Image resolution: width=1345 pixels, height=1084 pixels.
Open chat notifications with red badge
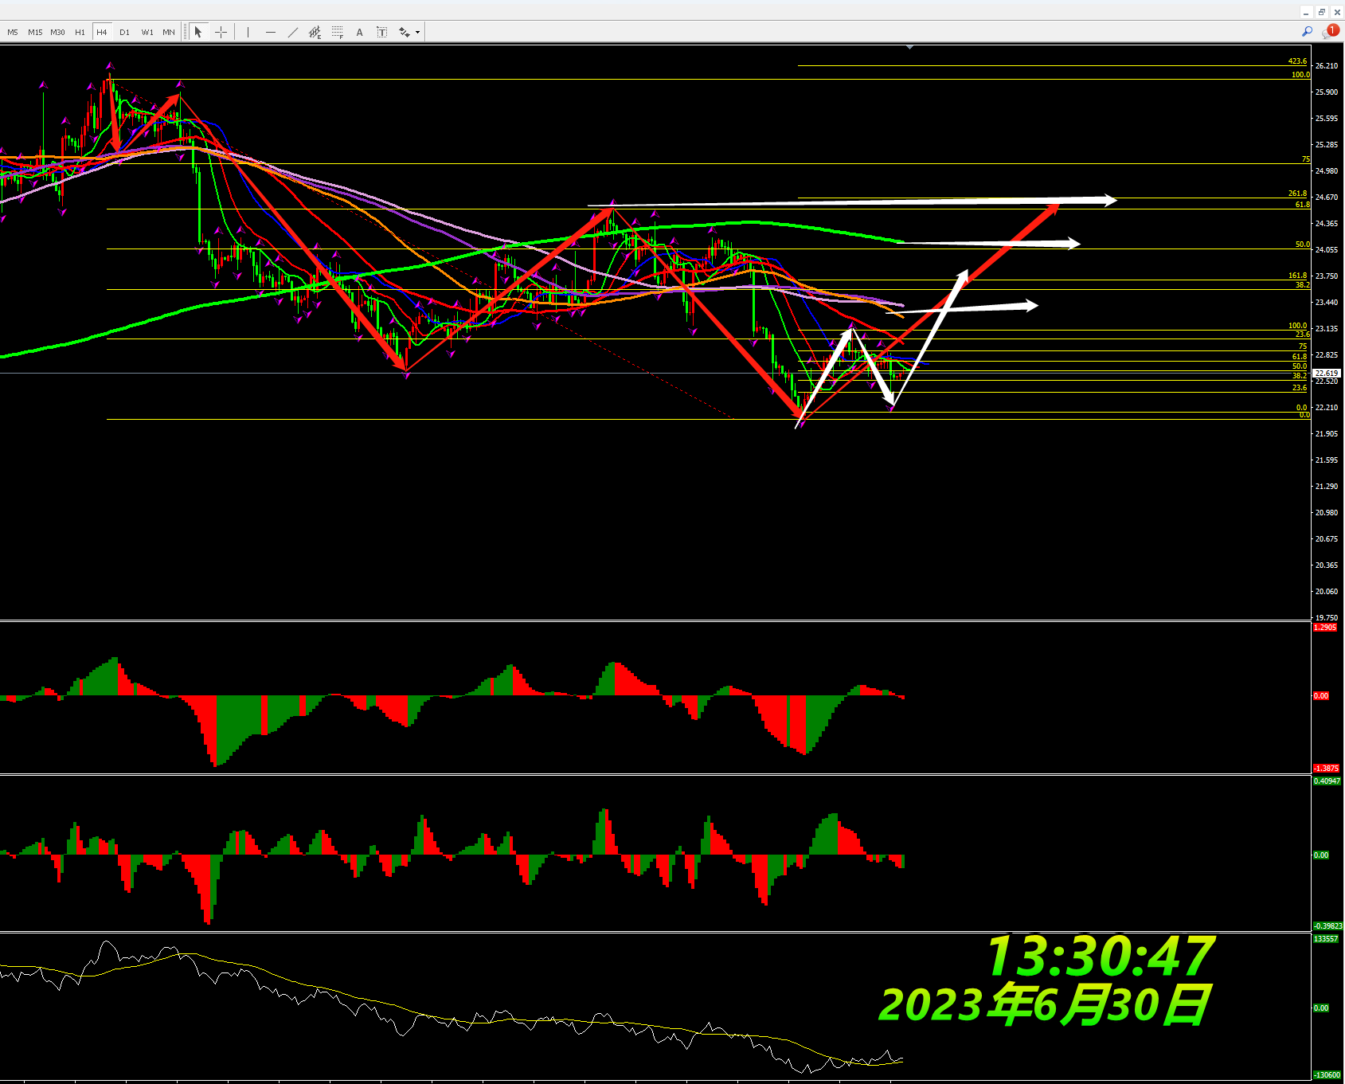(1330, 31)
